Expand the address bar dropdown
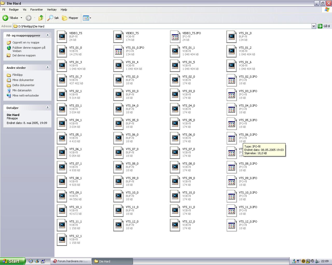332x265 pixels. [x=314, y=26]
